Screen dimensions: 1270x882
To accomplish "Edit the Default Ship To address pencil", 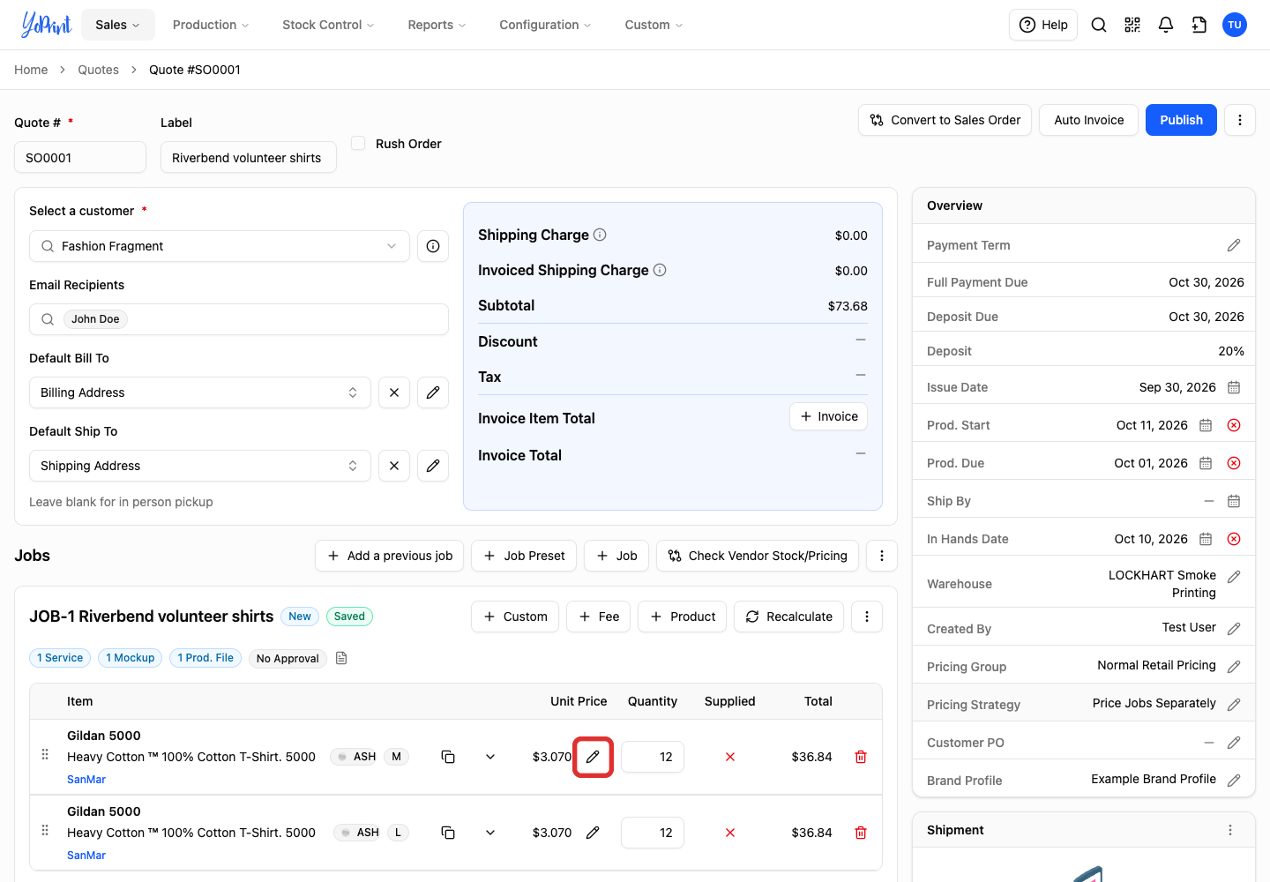I will pyautogui.click(x=433, y=466).
